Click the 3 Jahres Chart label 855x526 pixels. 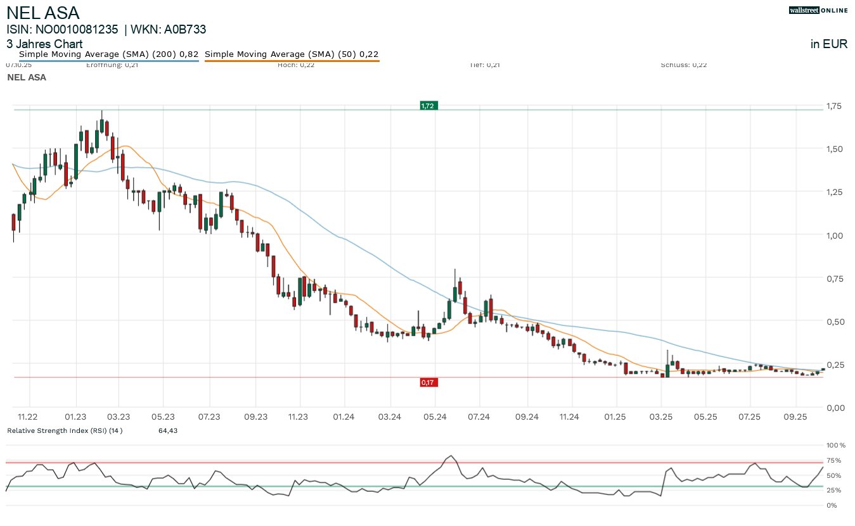tap(44, 44)
